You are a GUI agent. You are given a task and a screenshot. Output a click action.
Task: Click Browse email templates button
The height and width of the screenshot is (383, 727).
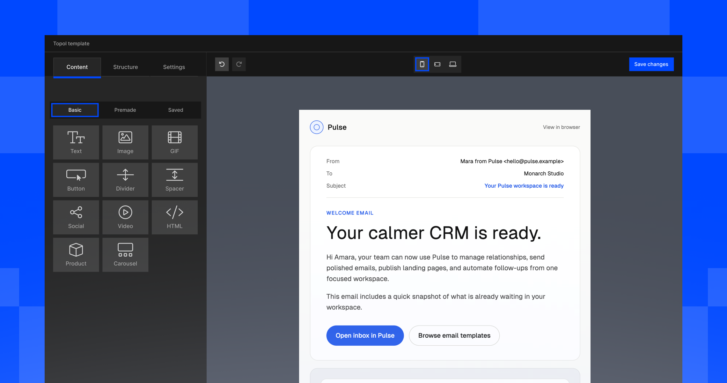[x=454, y=335]
